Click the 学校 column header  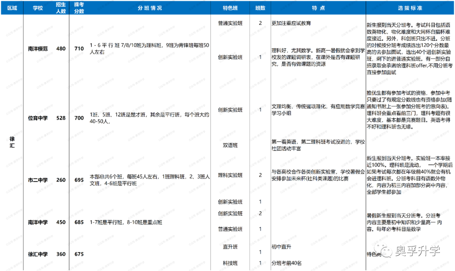[38, 8]
